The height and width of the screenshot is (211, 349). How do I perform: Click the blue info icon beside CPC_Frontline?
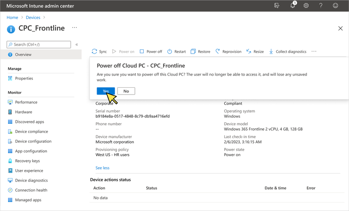point(11,29)
